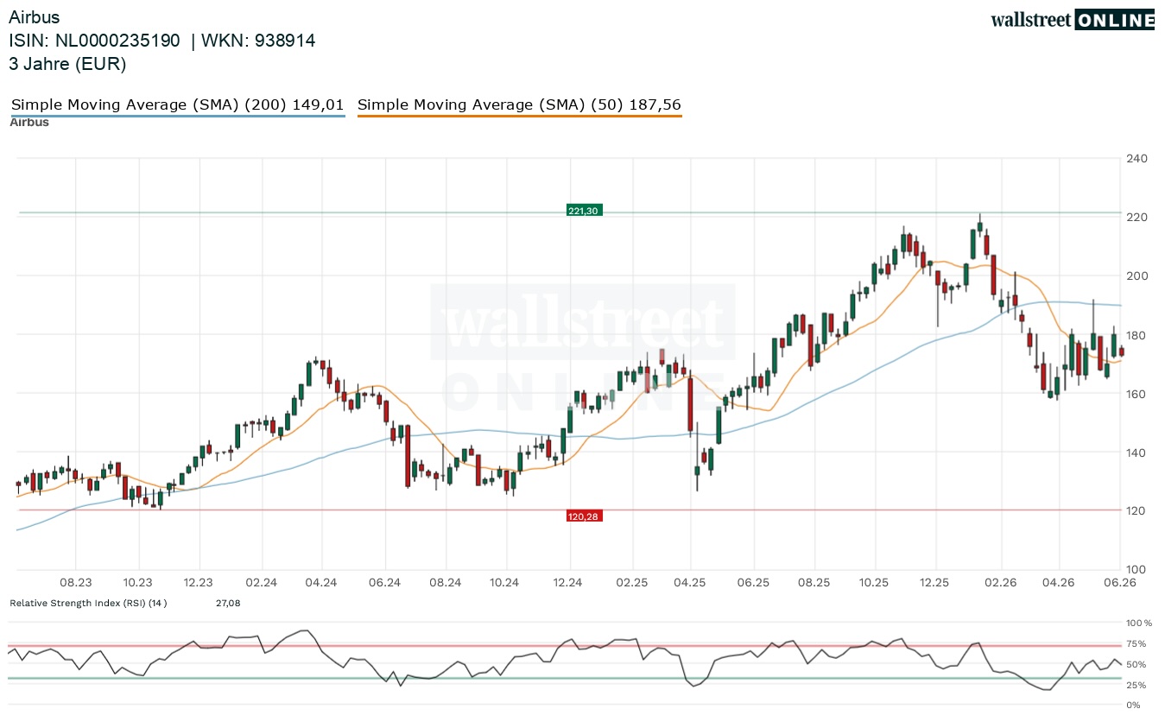Click the 180 price axis label
1165x728 pixels.
pyautogui.click(x=1137, y=335)
